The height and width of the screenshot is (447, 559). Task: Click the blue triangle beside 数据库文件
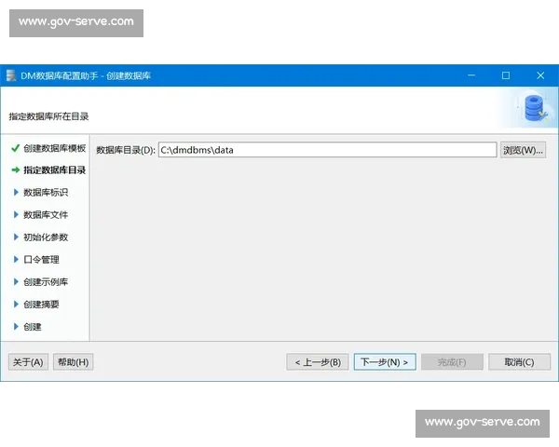(16, 214)
